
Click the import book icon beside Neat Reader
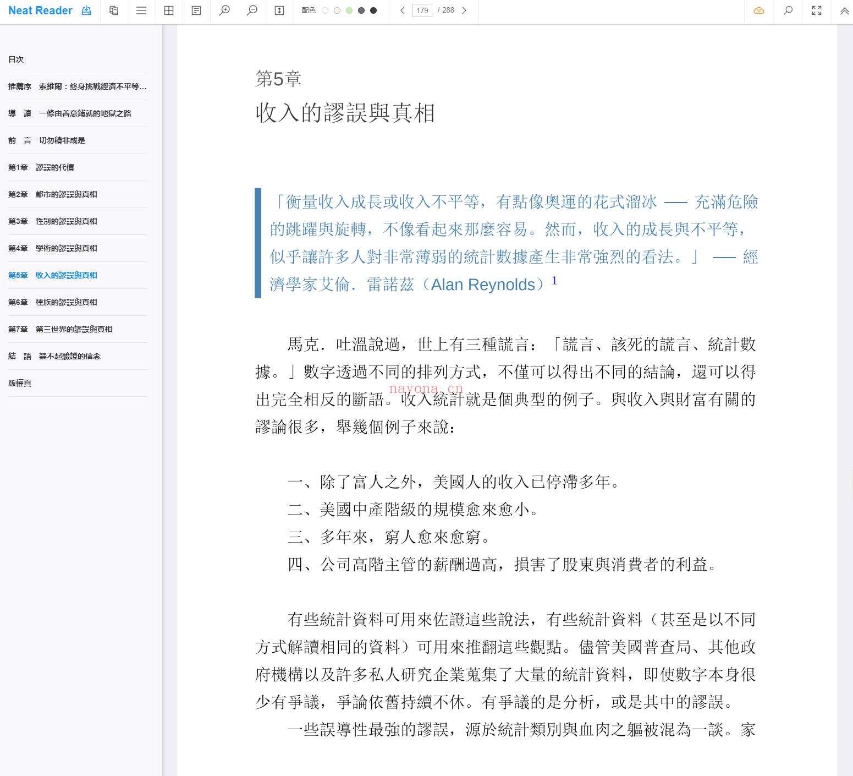[x=86, y=10]
